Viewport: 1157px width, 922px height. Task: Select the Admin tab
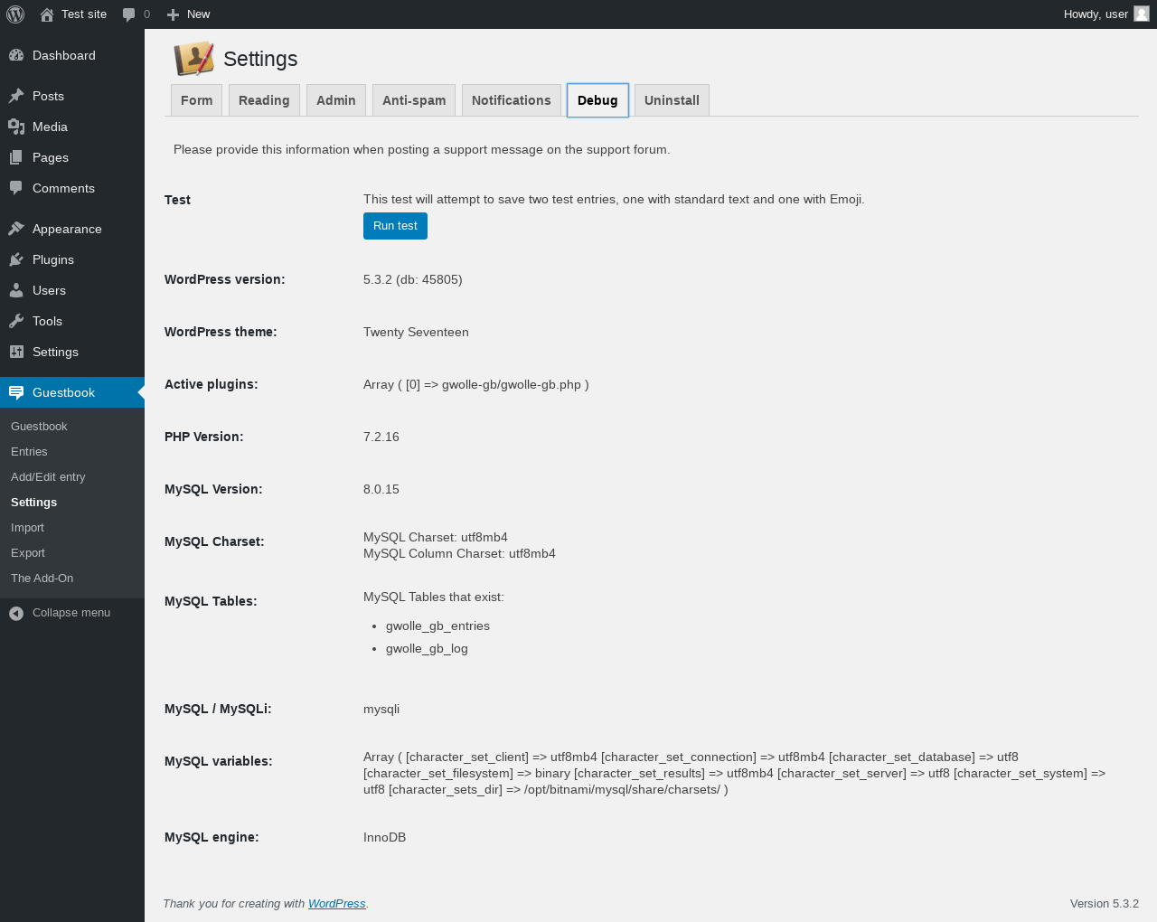pos(336,100)
